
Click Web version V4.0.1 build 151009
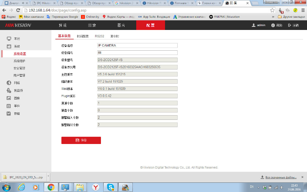click(x=137, y=89)
